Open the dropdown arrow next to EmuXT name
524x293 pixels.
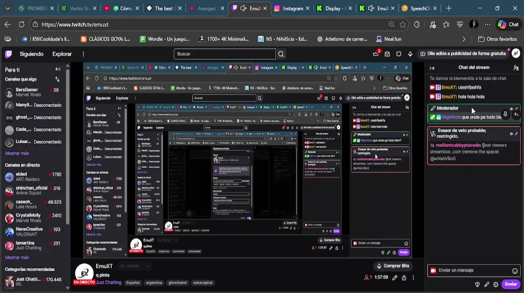[148, 266]
